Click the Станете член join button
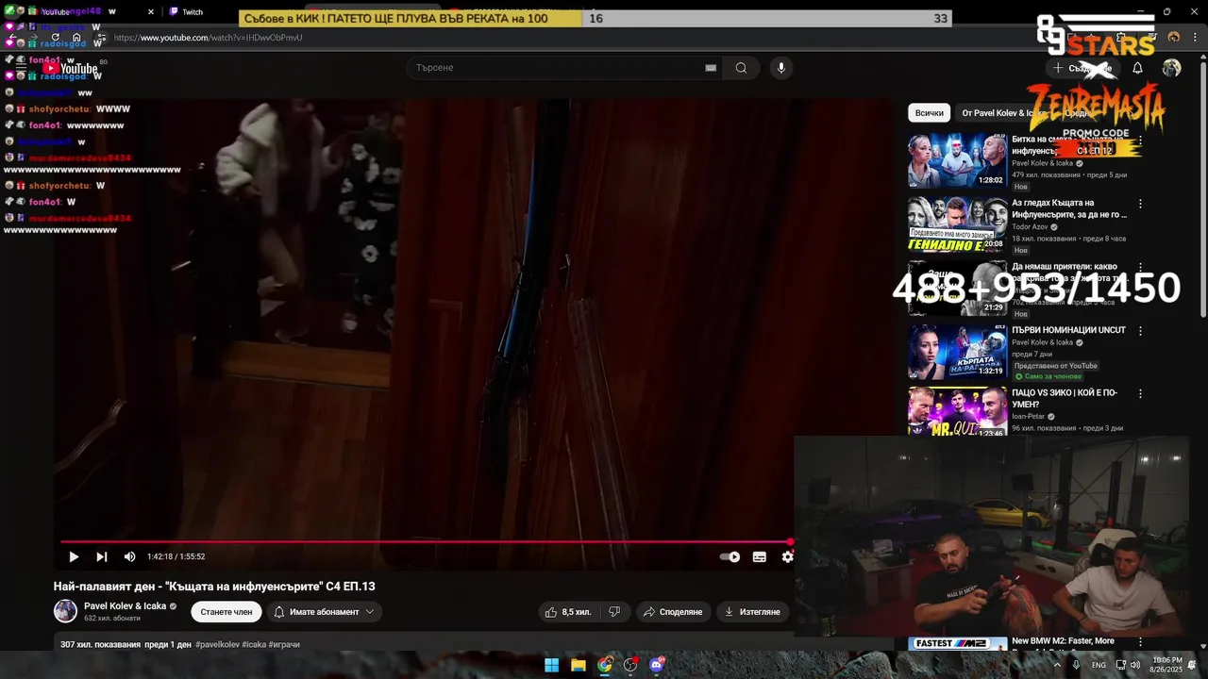 pyautogui.click(x=226, y=612)
